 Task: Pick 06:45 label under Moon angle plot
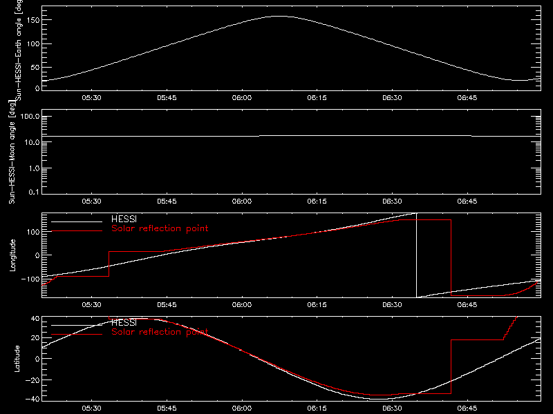click(x=467, y=201)
